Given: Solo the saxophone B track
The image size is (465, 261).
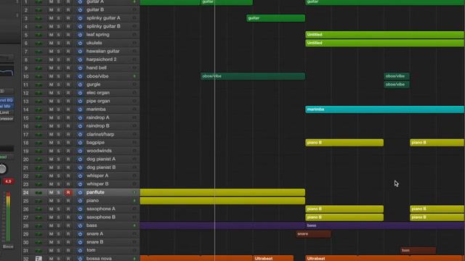Looking at the screenshot, I should 59,217.
